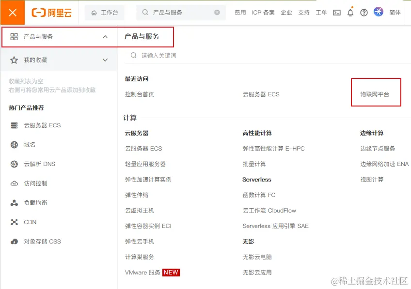The height and width of the screenshot is (289, 411).
Task: Click the nodes icon beside 负载均衡
Action: tap(14, 203)
